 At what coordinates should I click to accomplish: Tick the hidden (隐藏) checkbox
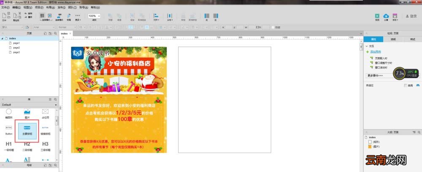[273, 27]
